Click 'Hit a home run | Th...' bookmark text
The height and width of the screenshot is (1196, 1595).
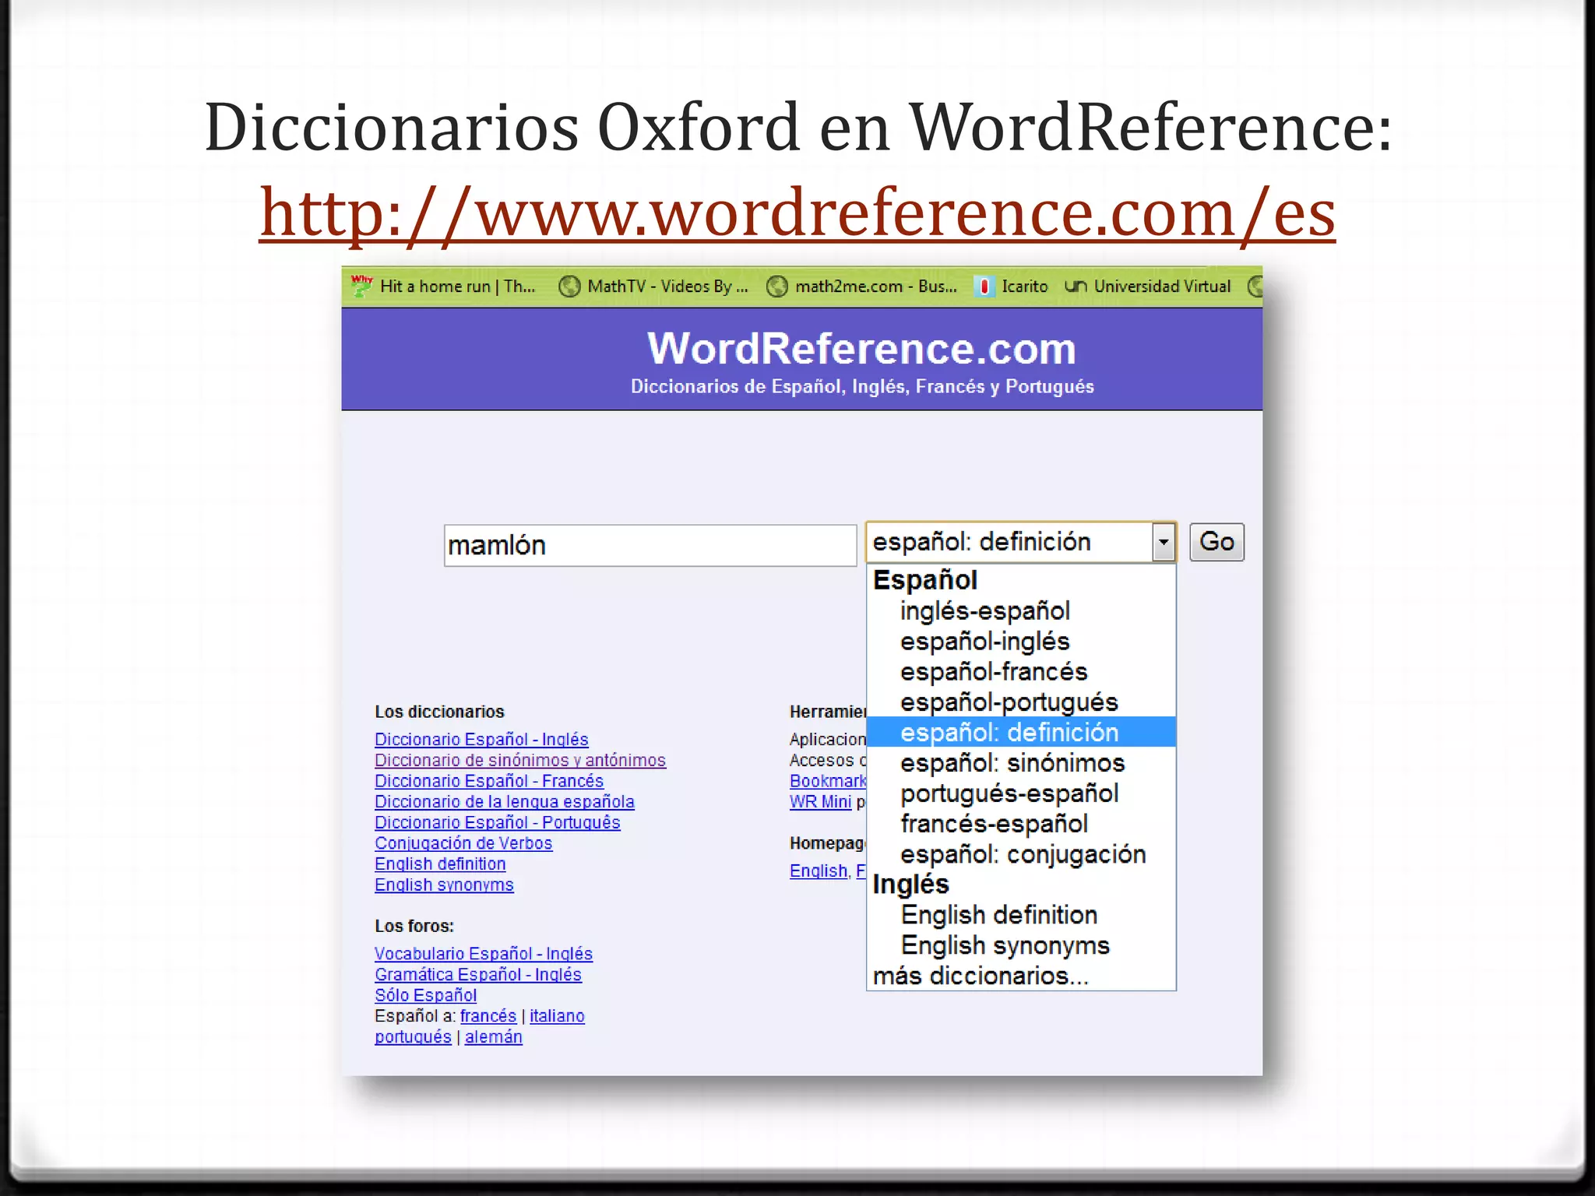coord(458,287)
